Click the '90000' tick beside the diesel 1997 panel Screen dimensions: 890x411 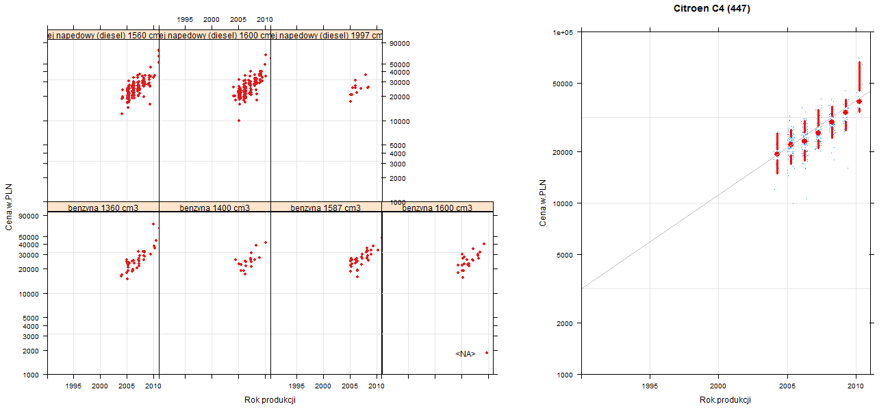tap(400, 44)
